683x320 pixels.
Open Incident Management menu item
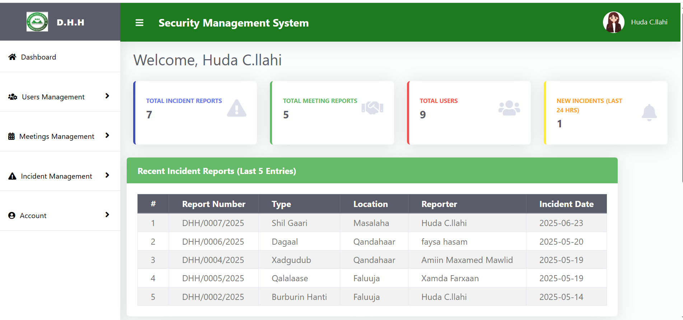(x=60, y=176)
